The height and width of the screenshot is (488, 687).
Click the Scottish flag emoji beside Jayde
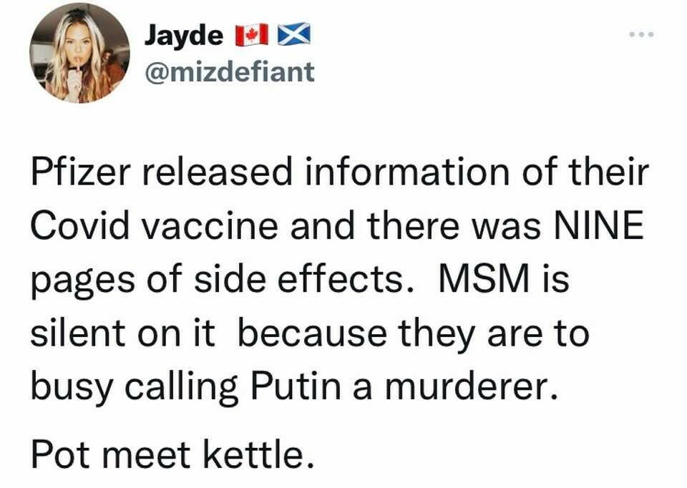pyautogui.click(x=293, y=34)
